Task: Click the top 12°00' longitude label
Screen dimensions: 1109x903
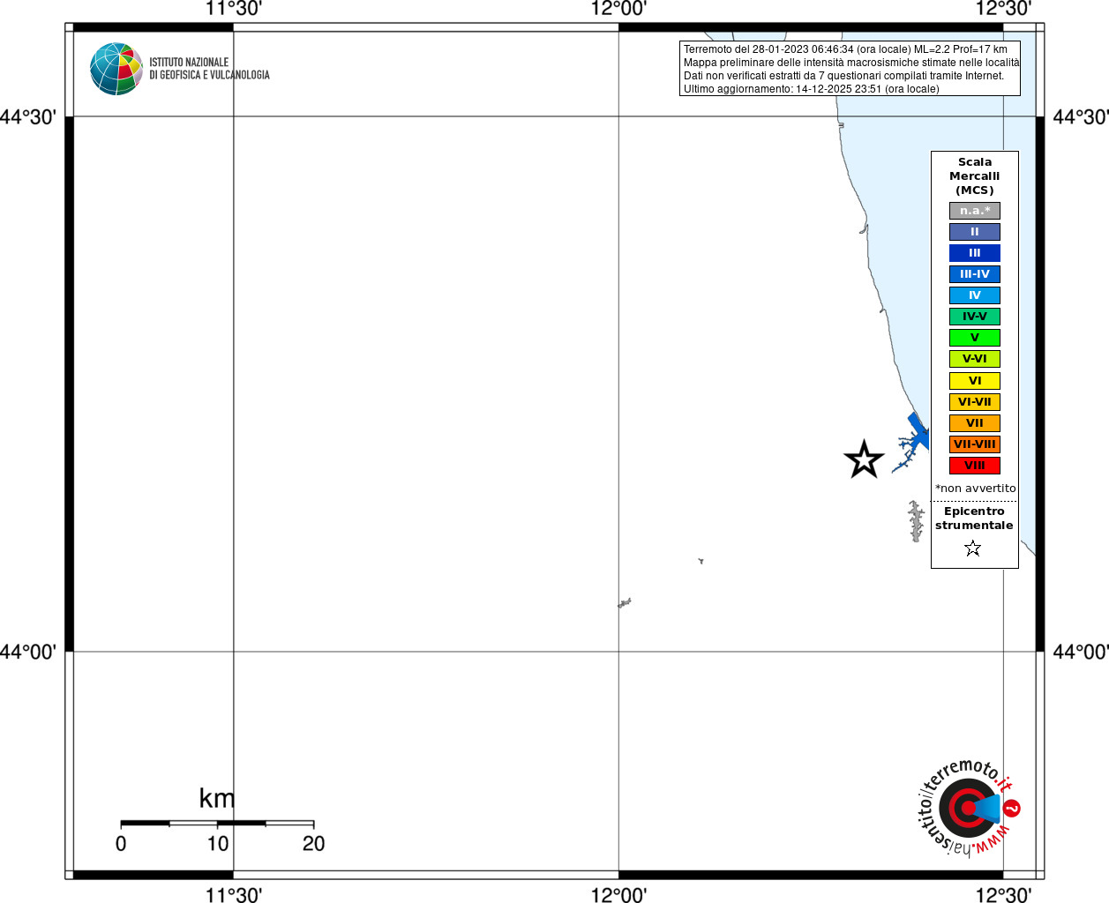Action: (x=618, y=9)
